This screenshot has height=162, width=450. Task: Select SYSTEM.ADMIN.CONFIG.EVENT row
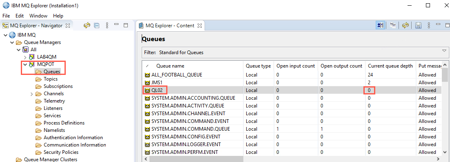pyautogui.click(x=292, y=137)
